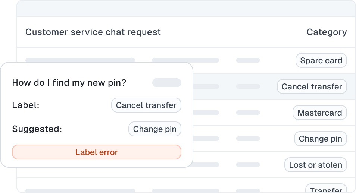Click the partially visible "Transfer" tag
The image size is (356, 193).
[x=326, y=189]
